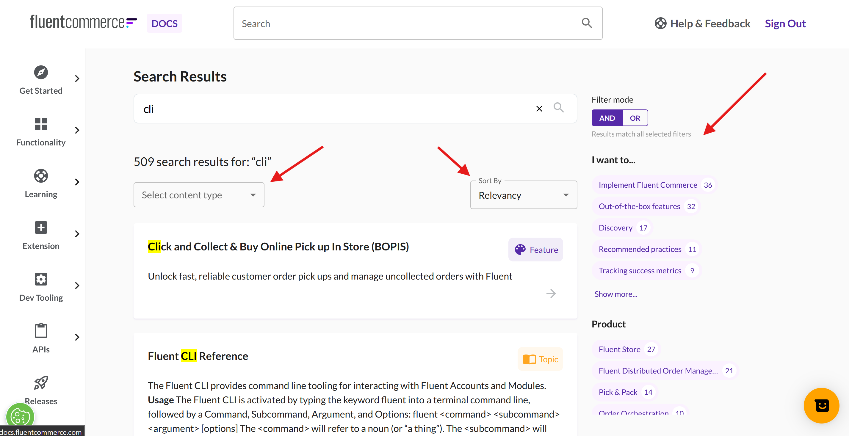Filter by Fluent Distributed Order Management product
This screenshot has width=849, height=436.
click(x=665, y=371)
